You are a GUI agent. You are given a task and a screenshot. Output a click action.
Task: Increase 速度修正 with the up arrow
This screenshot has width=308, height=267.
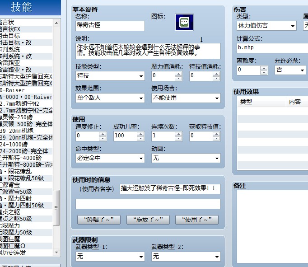pos(103,134)
